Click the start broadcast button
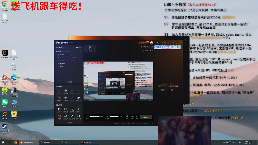The height and width of the screenshot is (145, 258). tap(146, 117)
